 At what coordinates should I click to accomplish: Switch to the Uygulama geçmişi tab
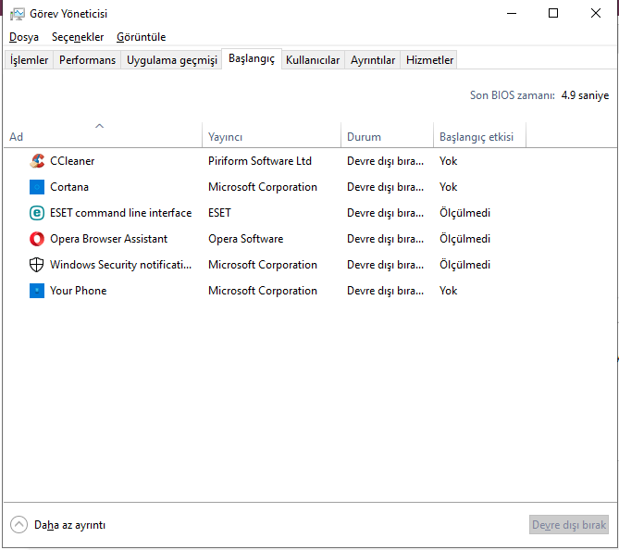pyautogui.click(x=172, y=60)
